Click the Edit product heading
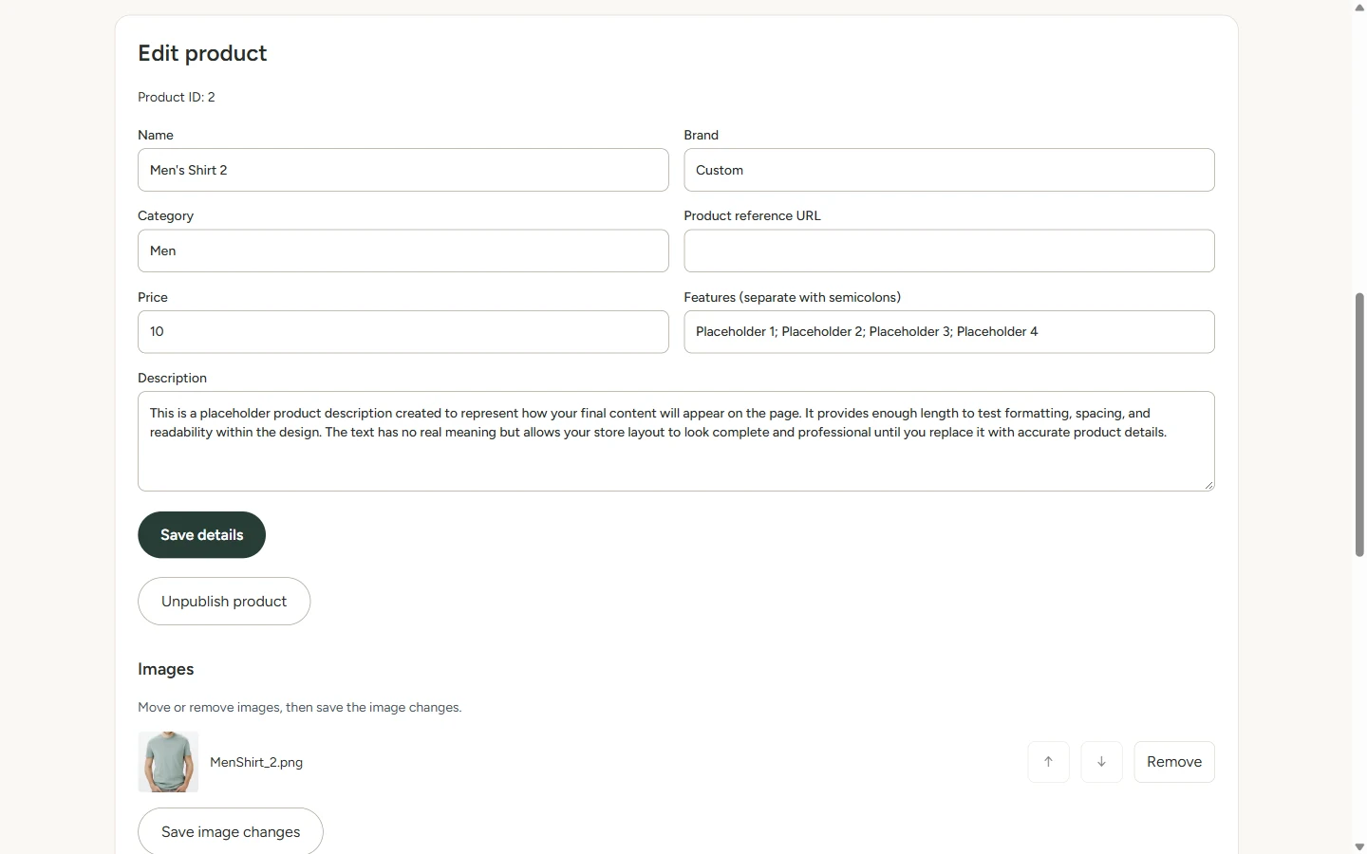This screenshot has height=854, width=1367. click(x=202, y=53)
